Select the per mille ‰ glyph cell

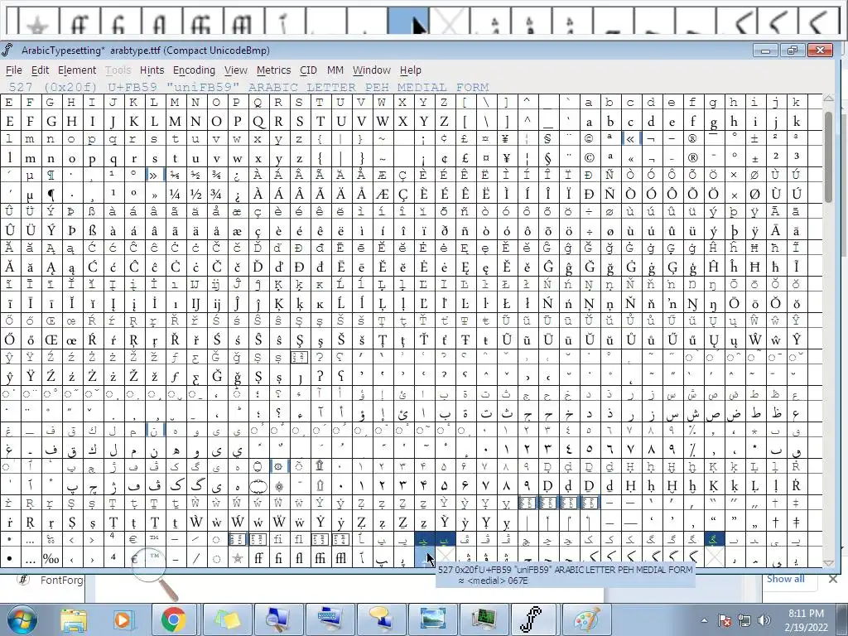click(51, 558)
